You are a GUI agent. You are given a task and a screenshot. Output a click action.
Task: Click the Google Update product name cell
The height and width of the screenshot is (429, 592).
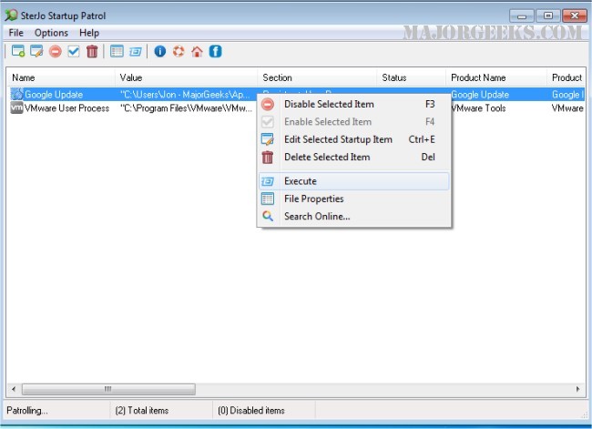point(480,95)
